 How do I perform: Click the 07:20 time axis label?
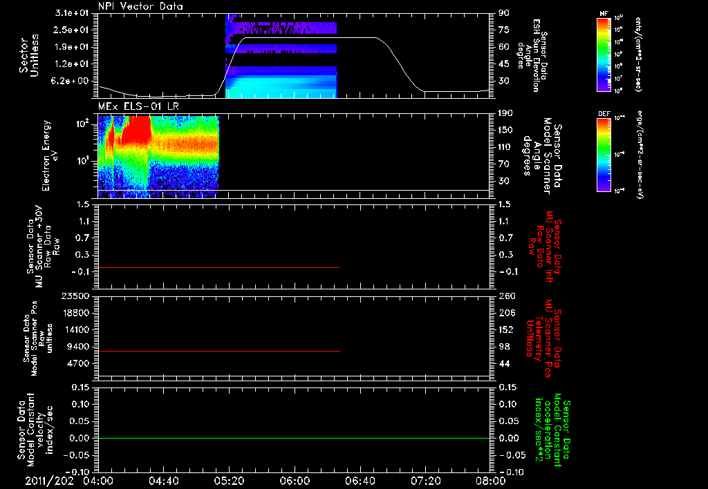coord(425,481)
